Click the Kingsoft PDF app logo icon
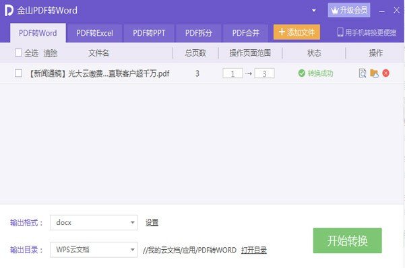 (x=9, y=10)
